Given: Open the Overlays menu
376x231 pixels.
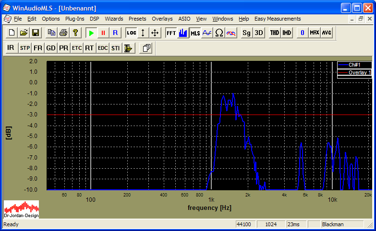Looking at the screenshot, I should coord(162,19).
